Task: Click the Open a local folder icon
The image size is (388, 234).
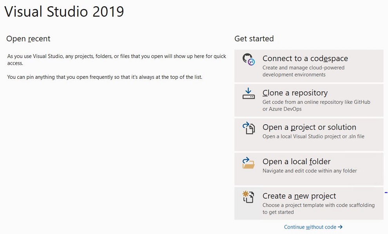Action: (x=248, y=163)
